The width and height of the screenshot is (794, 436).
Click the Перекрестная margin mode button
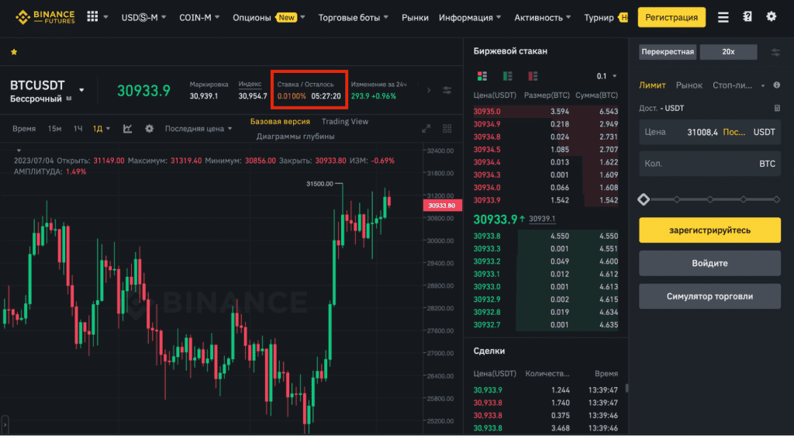(668, 52)
